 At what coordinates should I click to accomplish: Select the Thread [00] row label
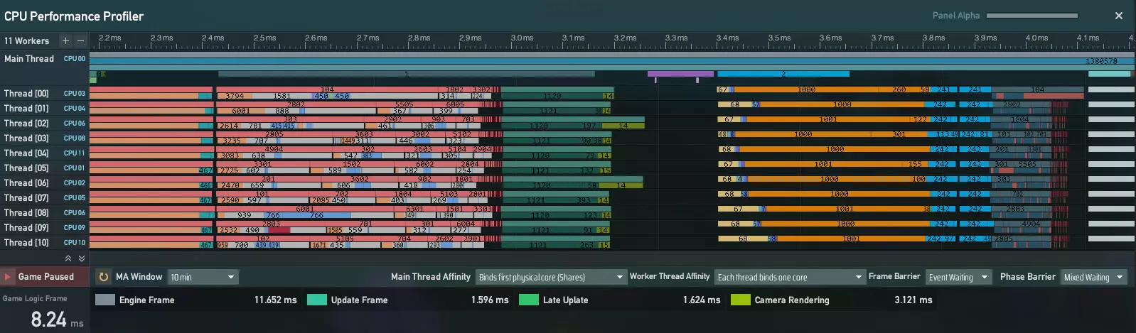pos(26,93)
